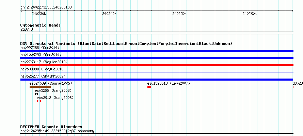Screen dimensions: 303x136
Task: Click the 2q37.3 band label
Action: pos(27,30)
